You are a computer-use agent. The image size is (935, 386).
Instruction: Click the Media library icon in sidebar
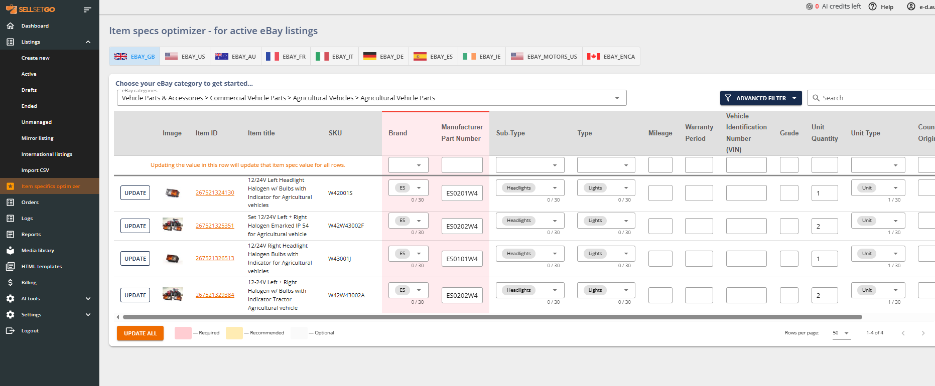10,250
